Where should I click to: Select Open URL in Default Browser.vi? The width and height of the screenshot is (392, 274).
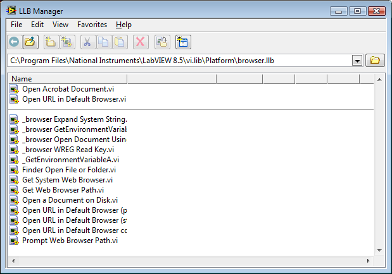click(x=74, y=99)
